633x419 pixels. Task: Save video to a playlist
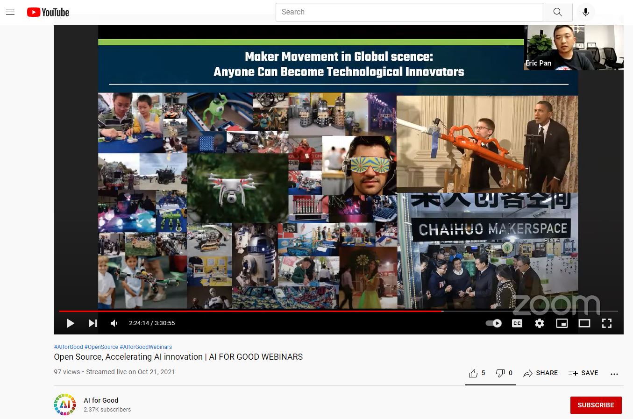(583, 373)
